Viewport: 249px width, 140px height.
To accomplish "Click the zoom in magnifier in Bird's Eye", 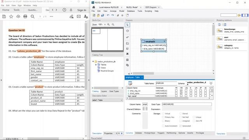I will 109,24.
